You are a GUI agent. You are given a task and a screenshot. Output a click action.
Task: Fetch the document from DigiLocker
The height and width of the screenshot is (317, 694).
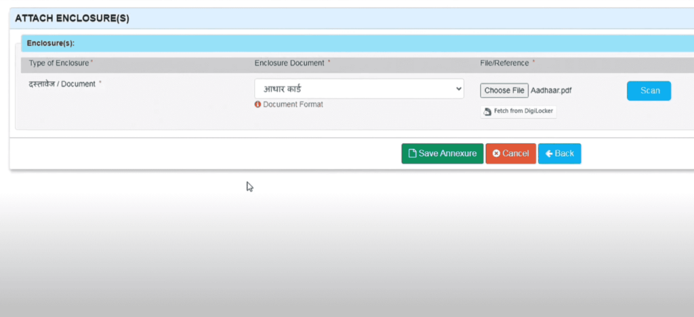[x=518, y=112]
